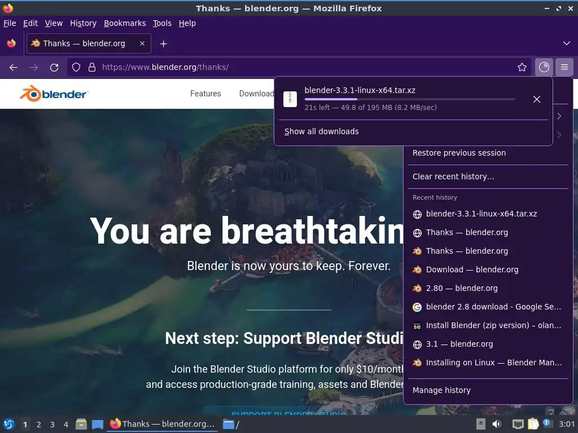Open the View menu
The height and width of the screenshot is (433, 578).
(x=54, y=23)
